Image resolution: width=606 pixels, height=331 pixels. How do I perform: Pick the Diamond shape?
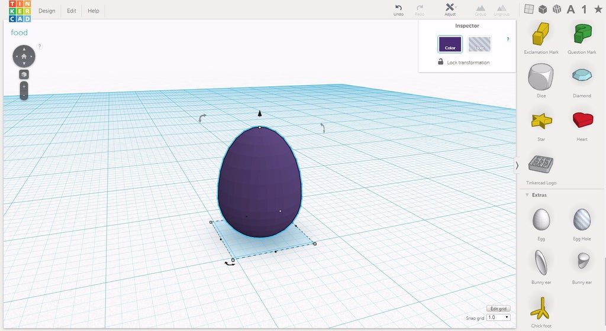(582, 75)
